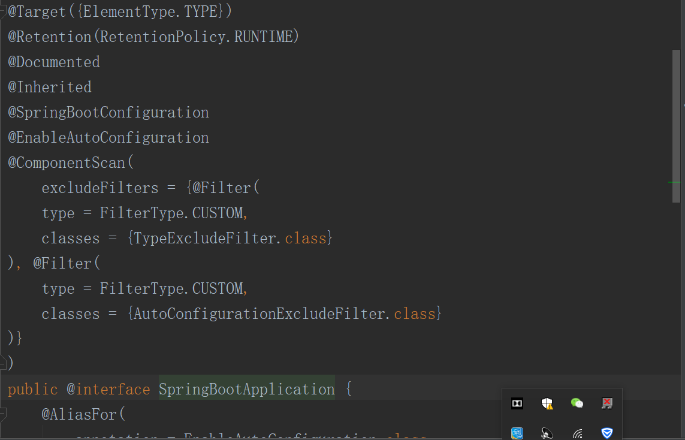Click the public keyword in the declaration

pyautogui.click(x=33, y=389)
